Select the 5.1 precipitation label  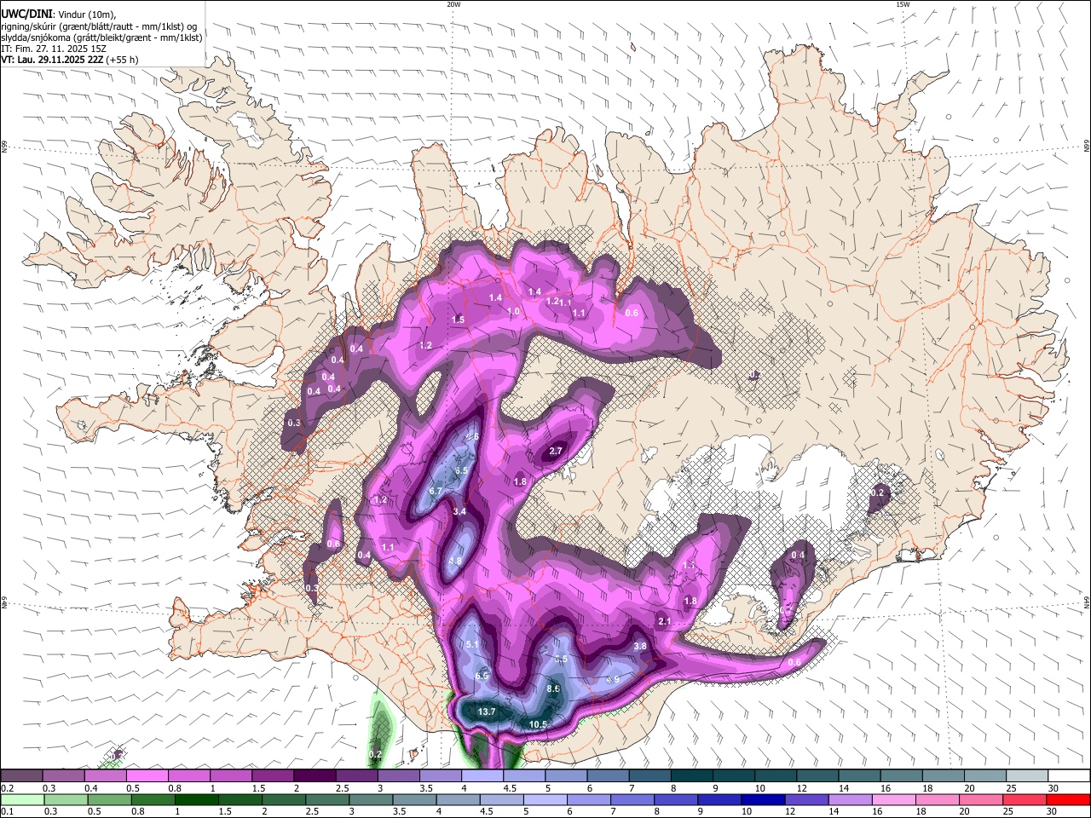[473, 645]
